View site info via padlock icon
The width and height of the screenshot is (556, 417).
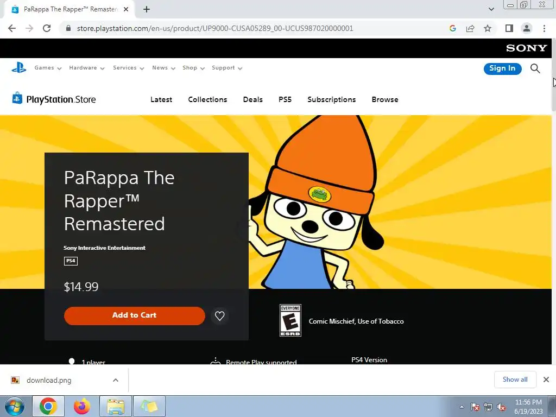click(x=68, y=28)
